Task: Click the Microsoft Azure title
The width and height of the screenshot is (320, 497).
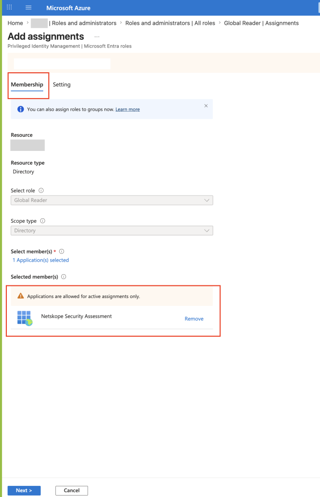Action: click(x=68, y=8)
